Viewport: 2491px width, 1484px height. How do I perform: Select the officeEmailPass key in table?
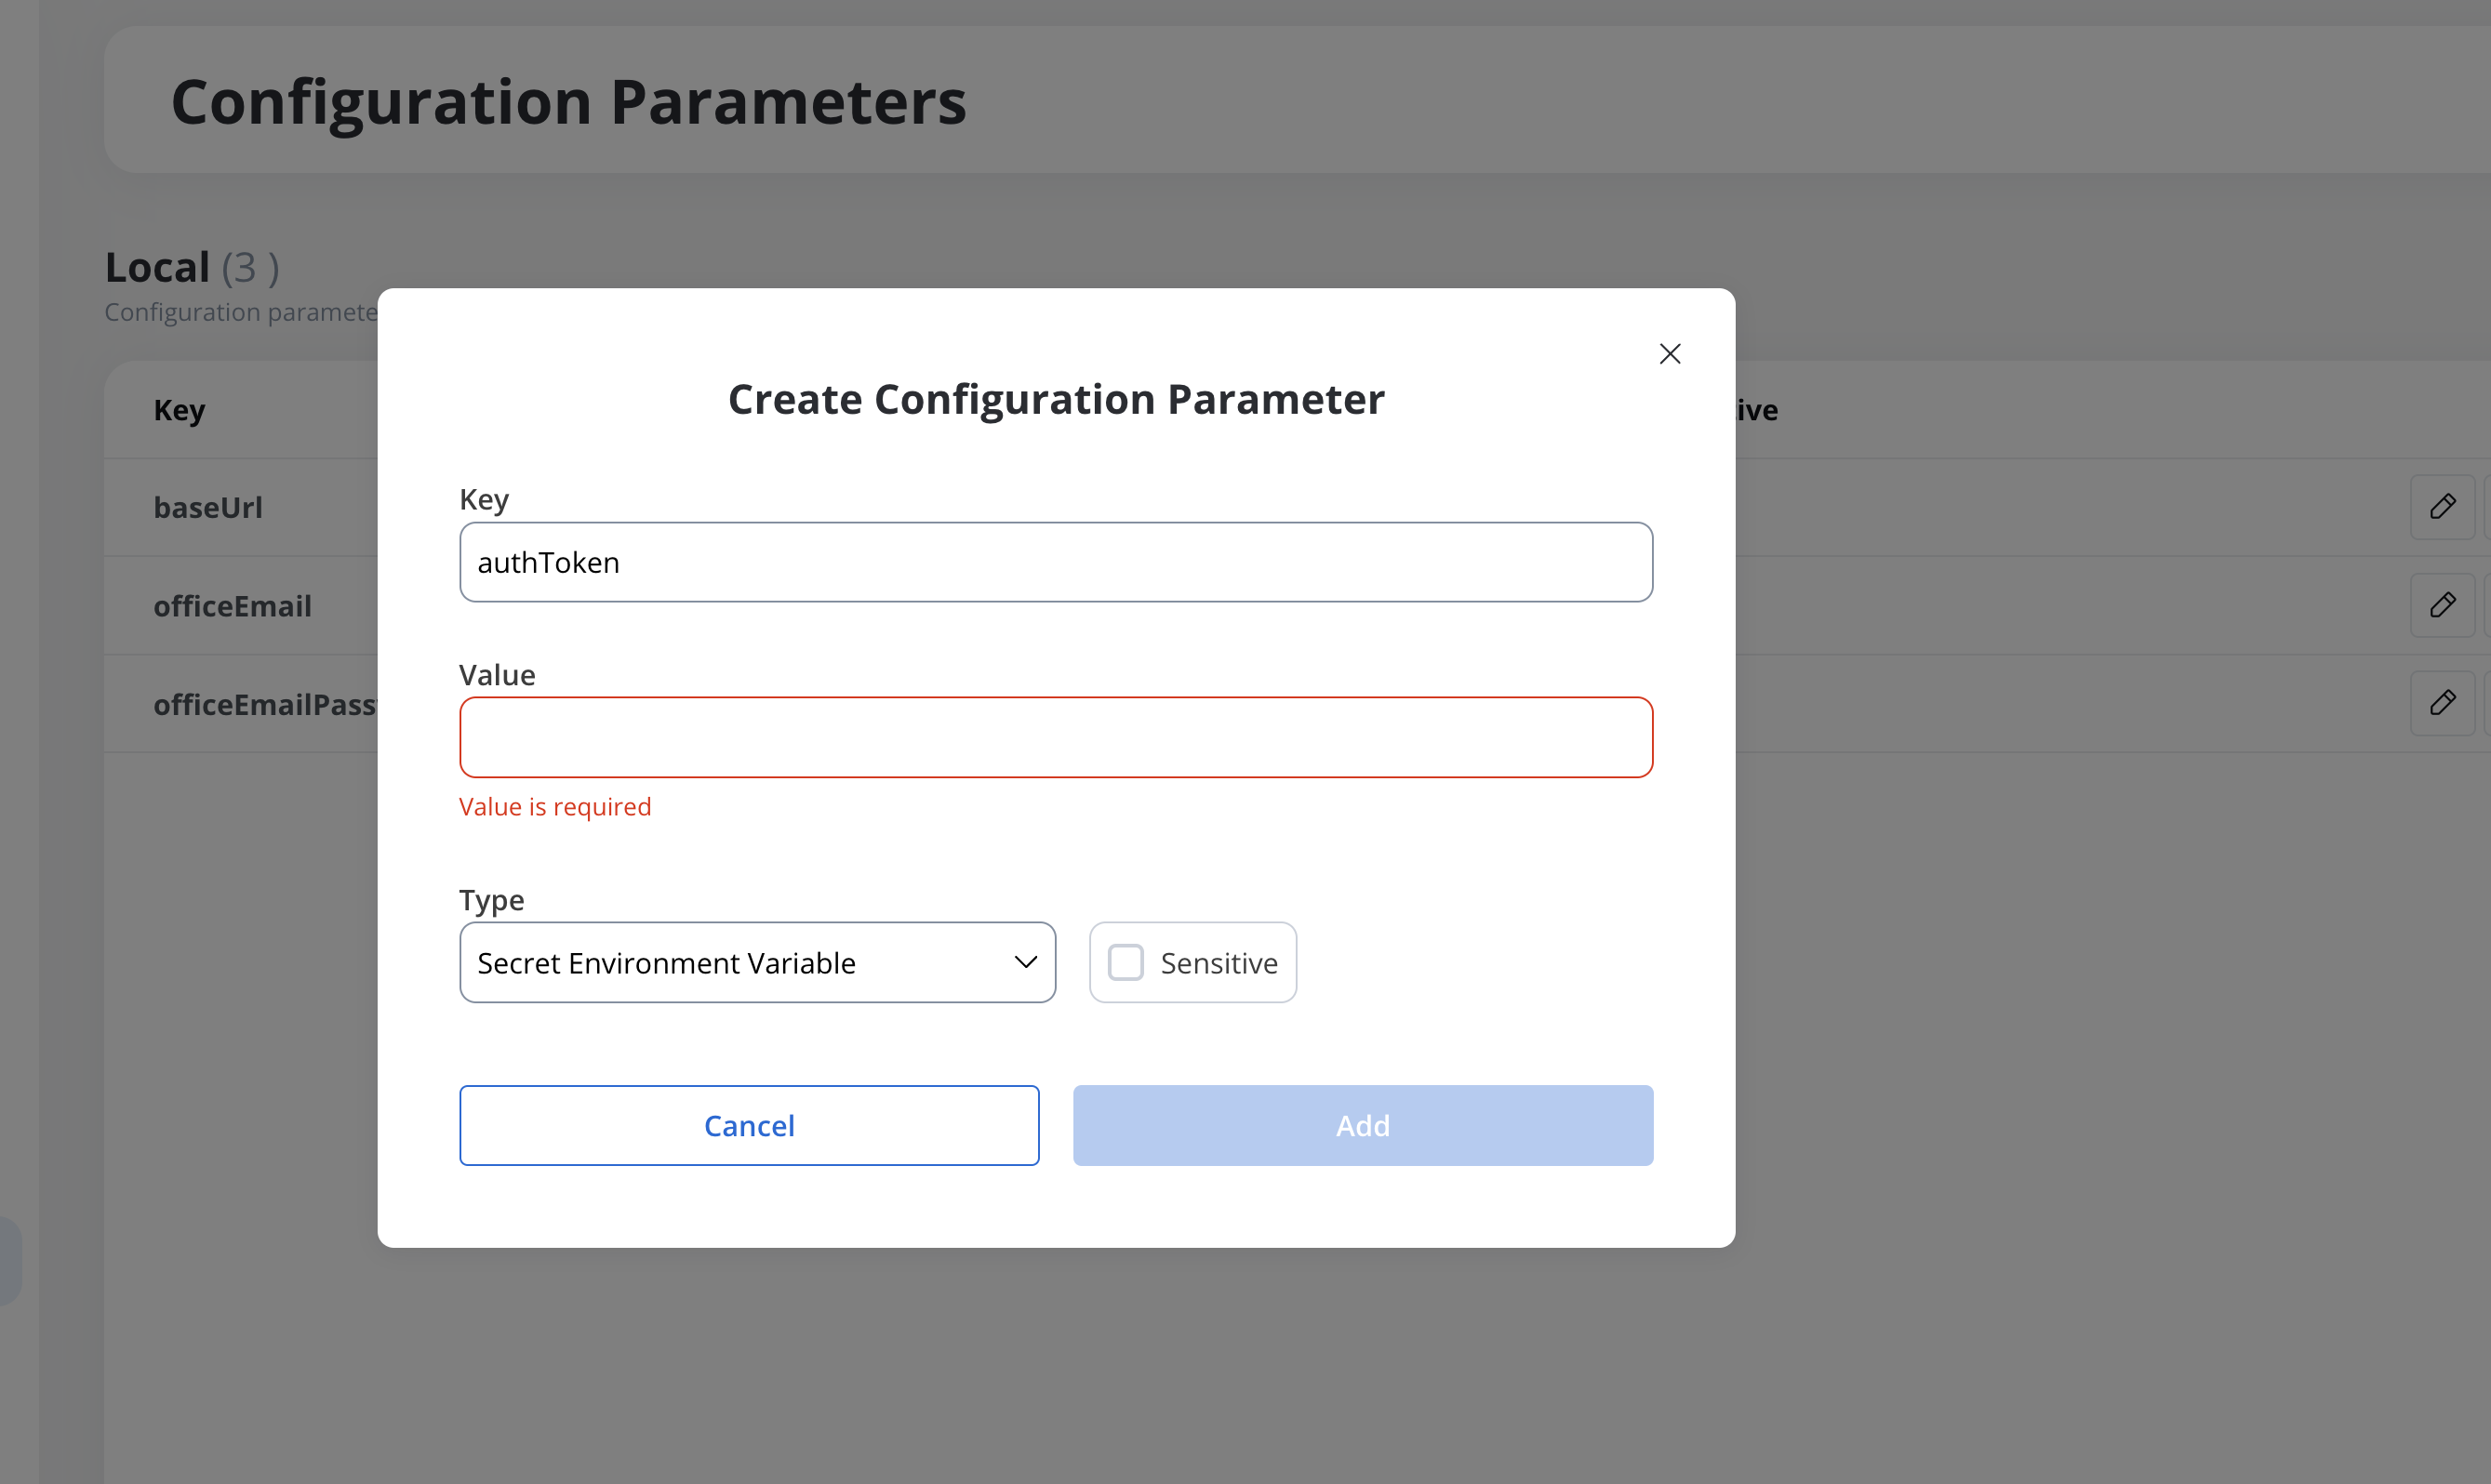pos(265,704)
